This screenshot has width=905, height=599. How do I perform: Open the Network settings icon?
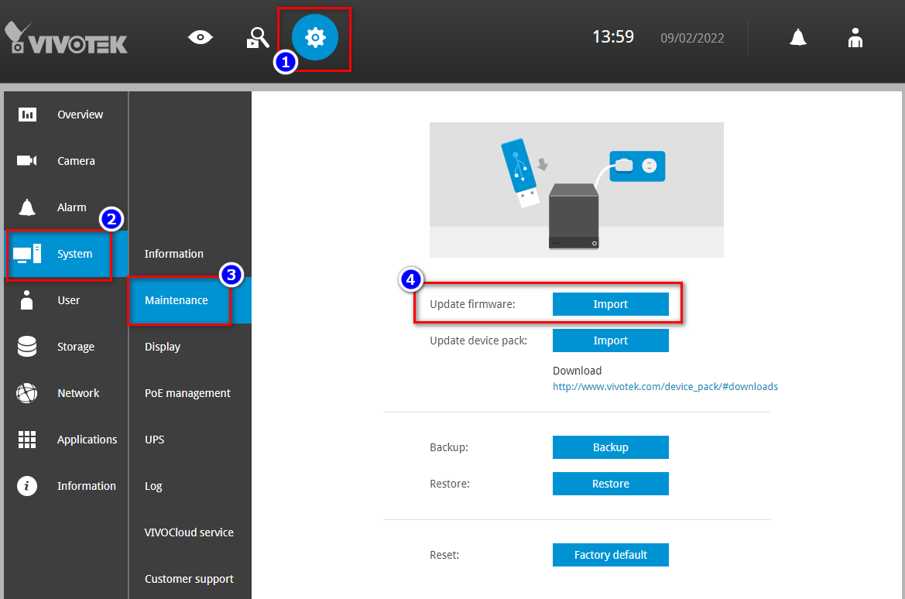(x=27, y=392)
